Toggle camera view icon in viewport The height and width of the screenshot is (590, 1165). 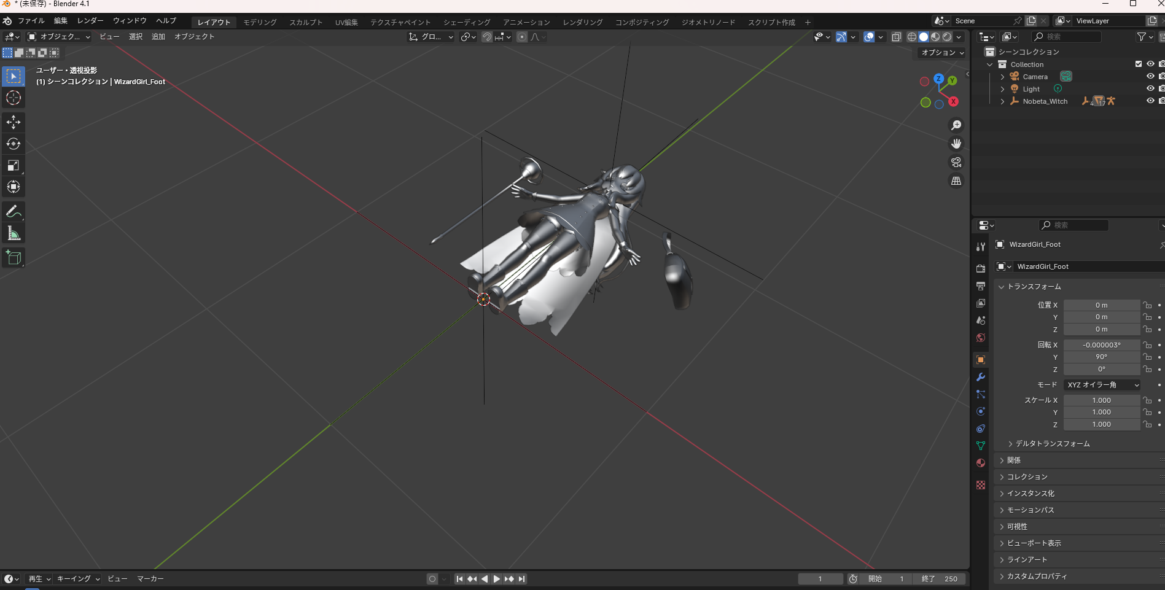(x=956, y=162)
